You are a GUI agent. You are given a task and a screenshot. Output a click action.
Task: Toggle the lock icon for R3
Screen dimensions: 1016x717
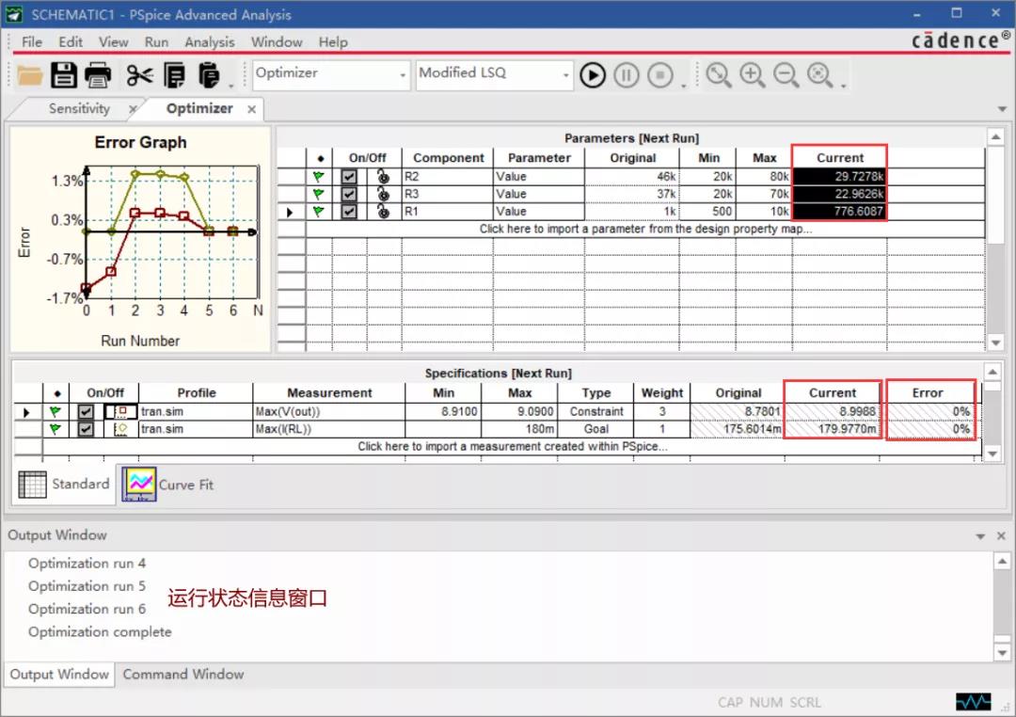tap(383, 194)
